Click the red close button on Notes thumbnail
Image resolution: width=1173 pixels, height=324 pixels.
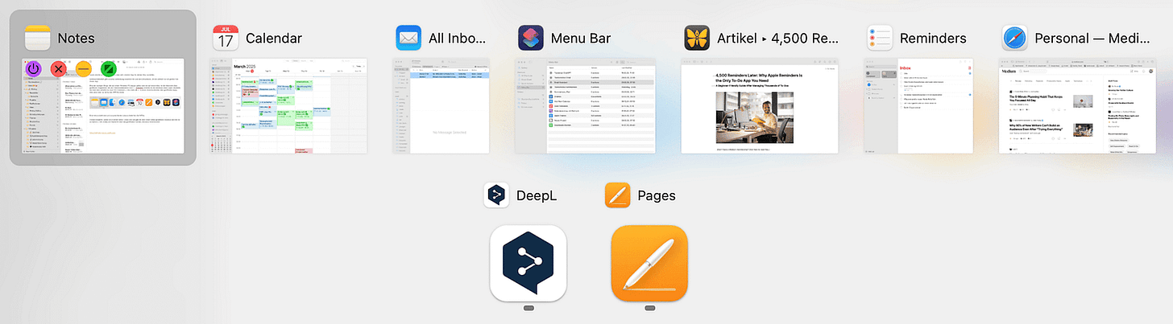(59, 70)
